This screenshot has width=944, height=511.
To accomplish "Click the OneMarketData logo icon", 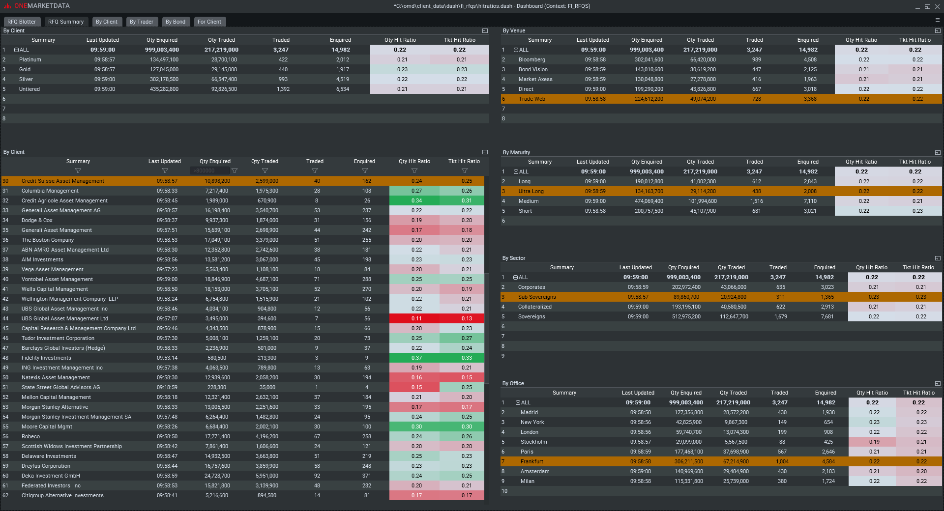I will [x=7, y=6].
